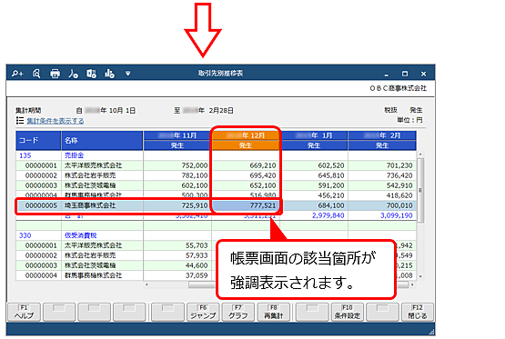Click the 名称 column header

[x=102, y=141]
